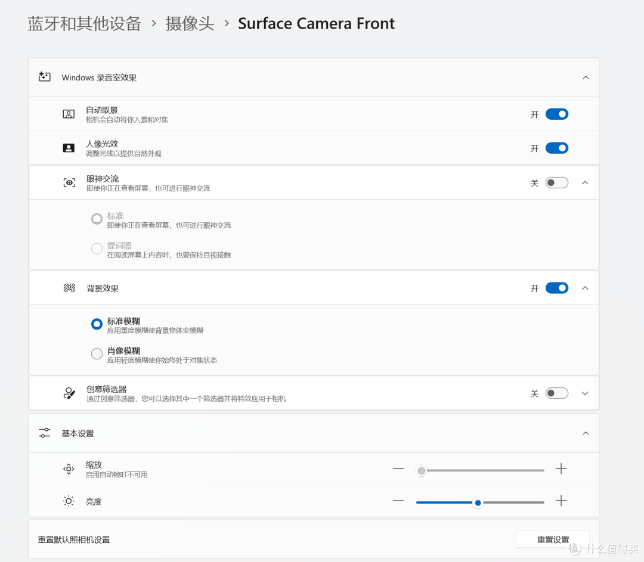The width and height of the screenshot is (644, 562).
Task: Click the 应用轻度模糊使你始终处于对焦状态 description
Action: [x=162, y=360]
